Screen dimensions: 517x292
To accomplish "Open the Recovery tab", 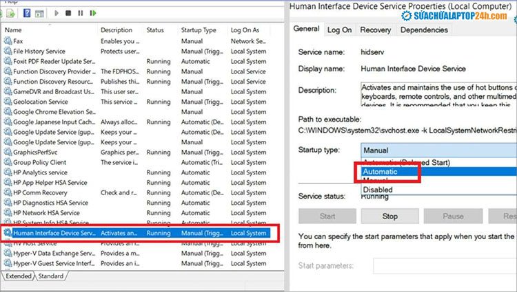I will pos(375,30).
